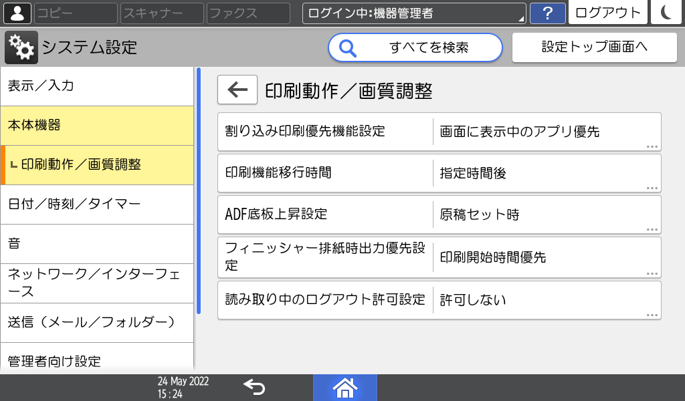Viewport: 685px width, 401px height.
Task: Switch to the コピー tab
Action: (x=76, y=13)
